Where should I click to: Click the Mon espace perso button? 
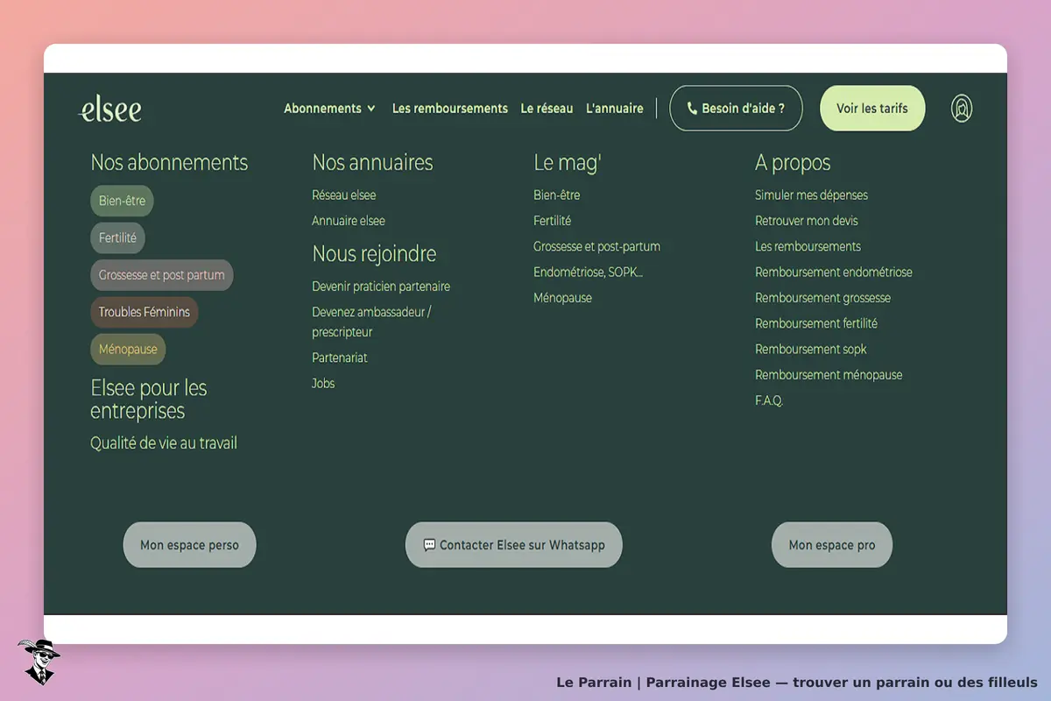point(189,545)
